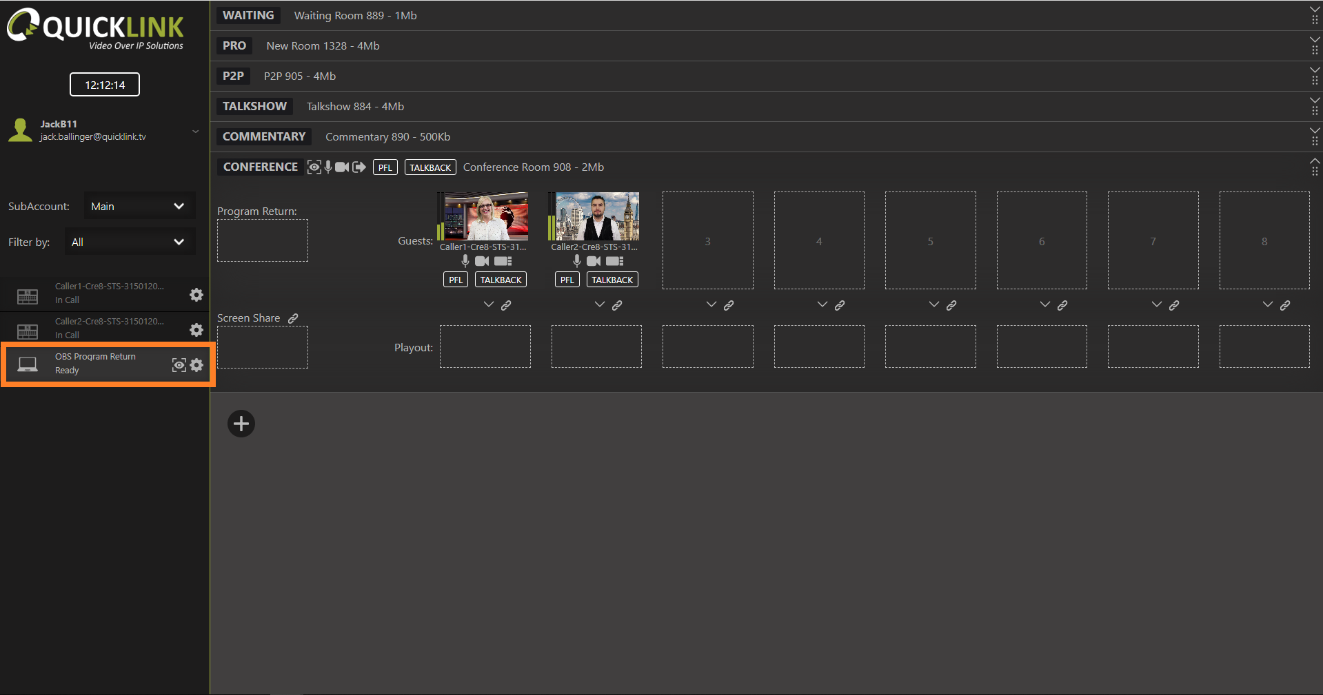The height and width of the screenshot is (695, 1323).
Task: Open settings gear for Caller2 in contact list
Action: click(196, 330)
